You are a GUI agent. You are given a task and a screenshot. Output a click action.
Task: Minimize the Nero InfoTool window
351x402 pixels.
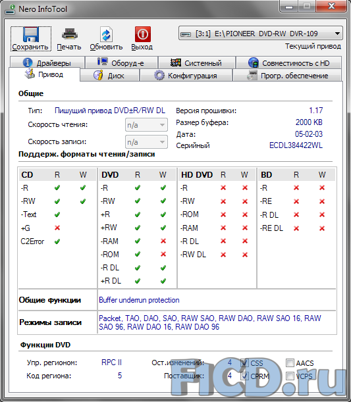(x=289, y=6)
